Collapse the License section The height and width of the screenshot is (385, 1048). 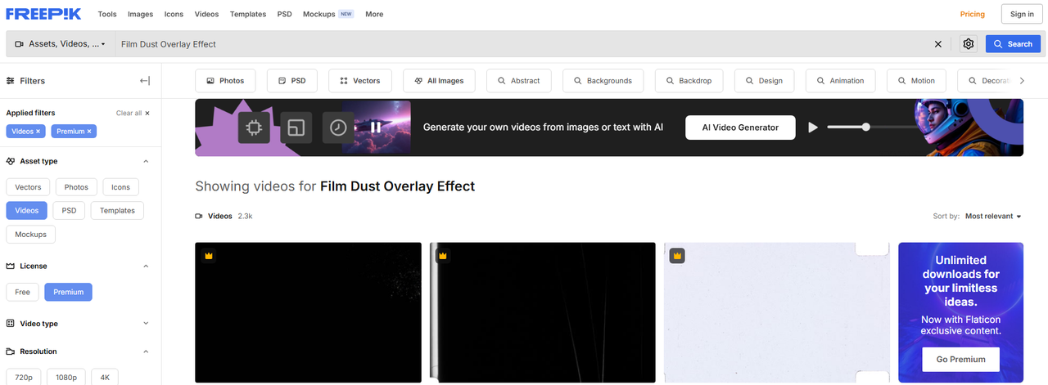pos(146,266)
